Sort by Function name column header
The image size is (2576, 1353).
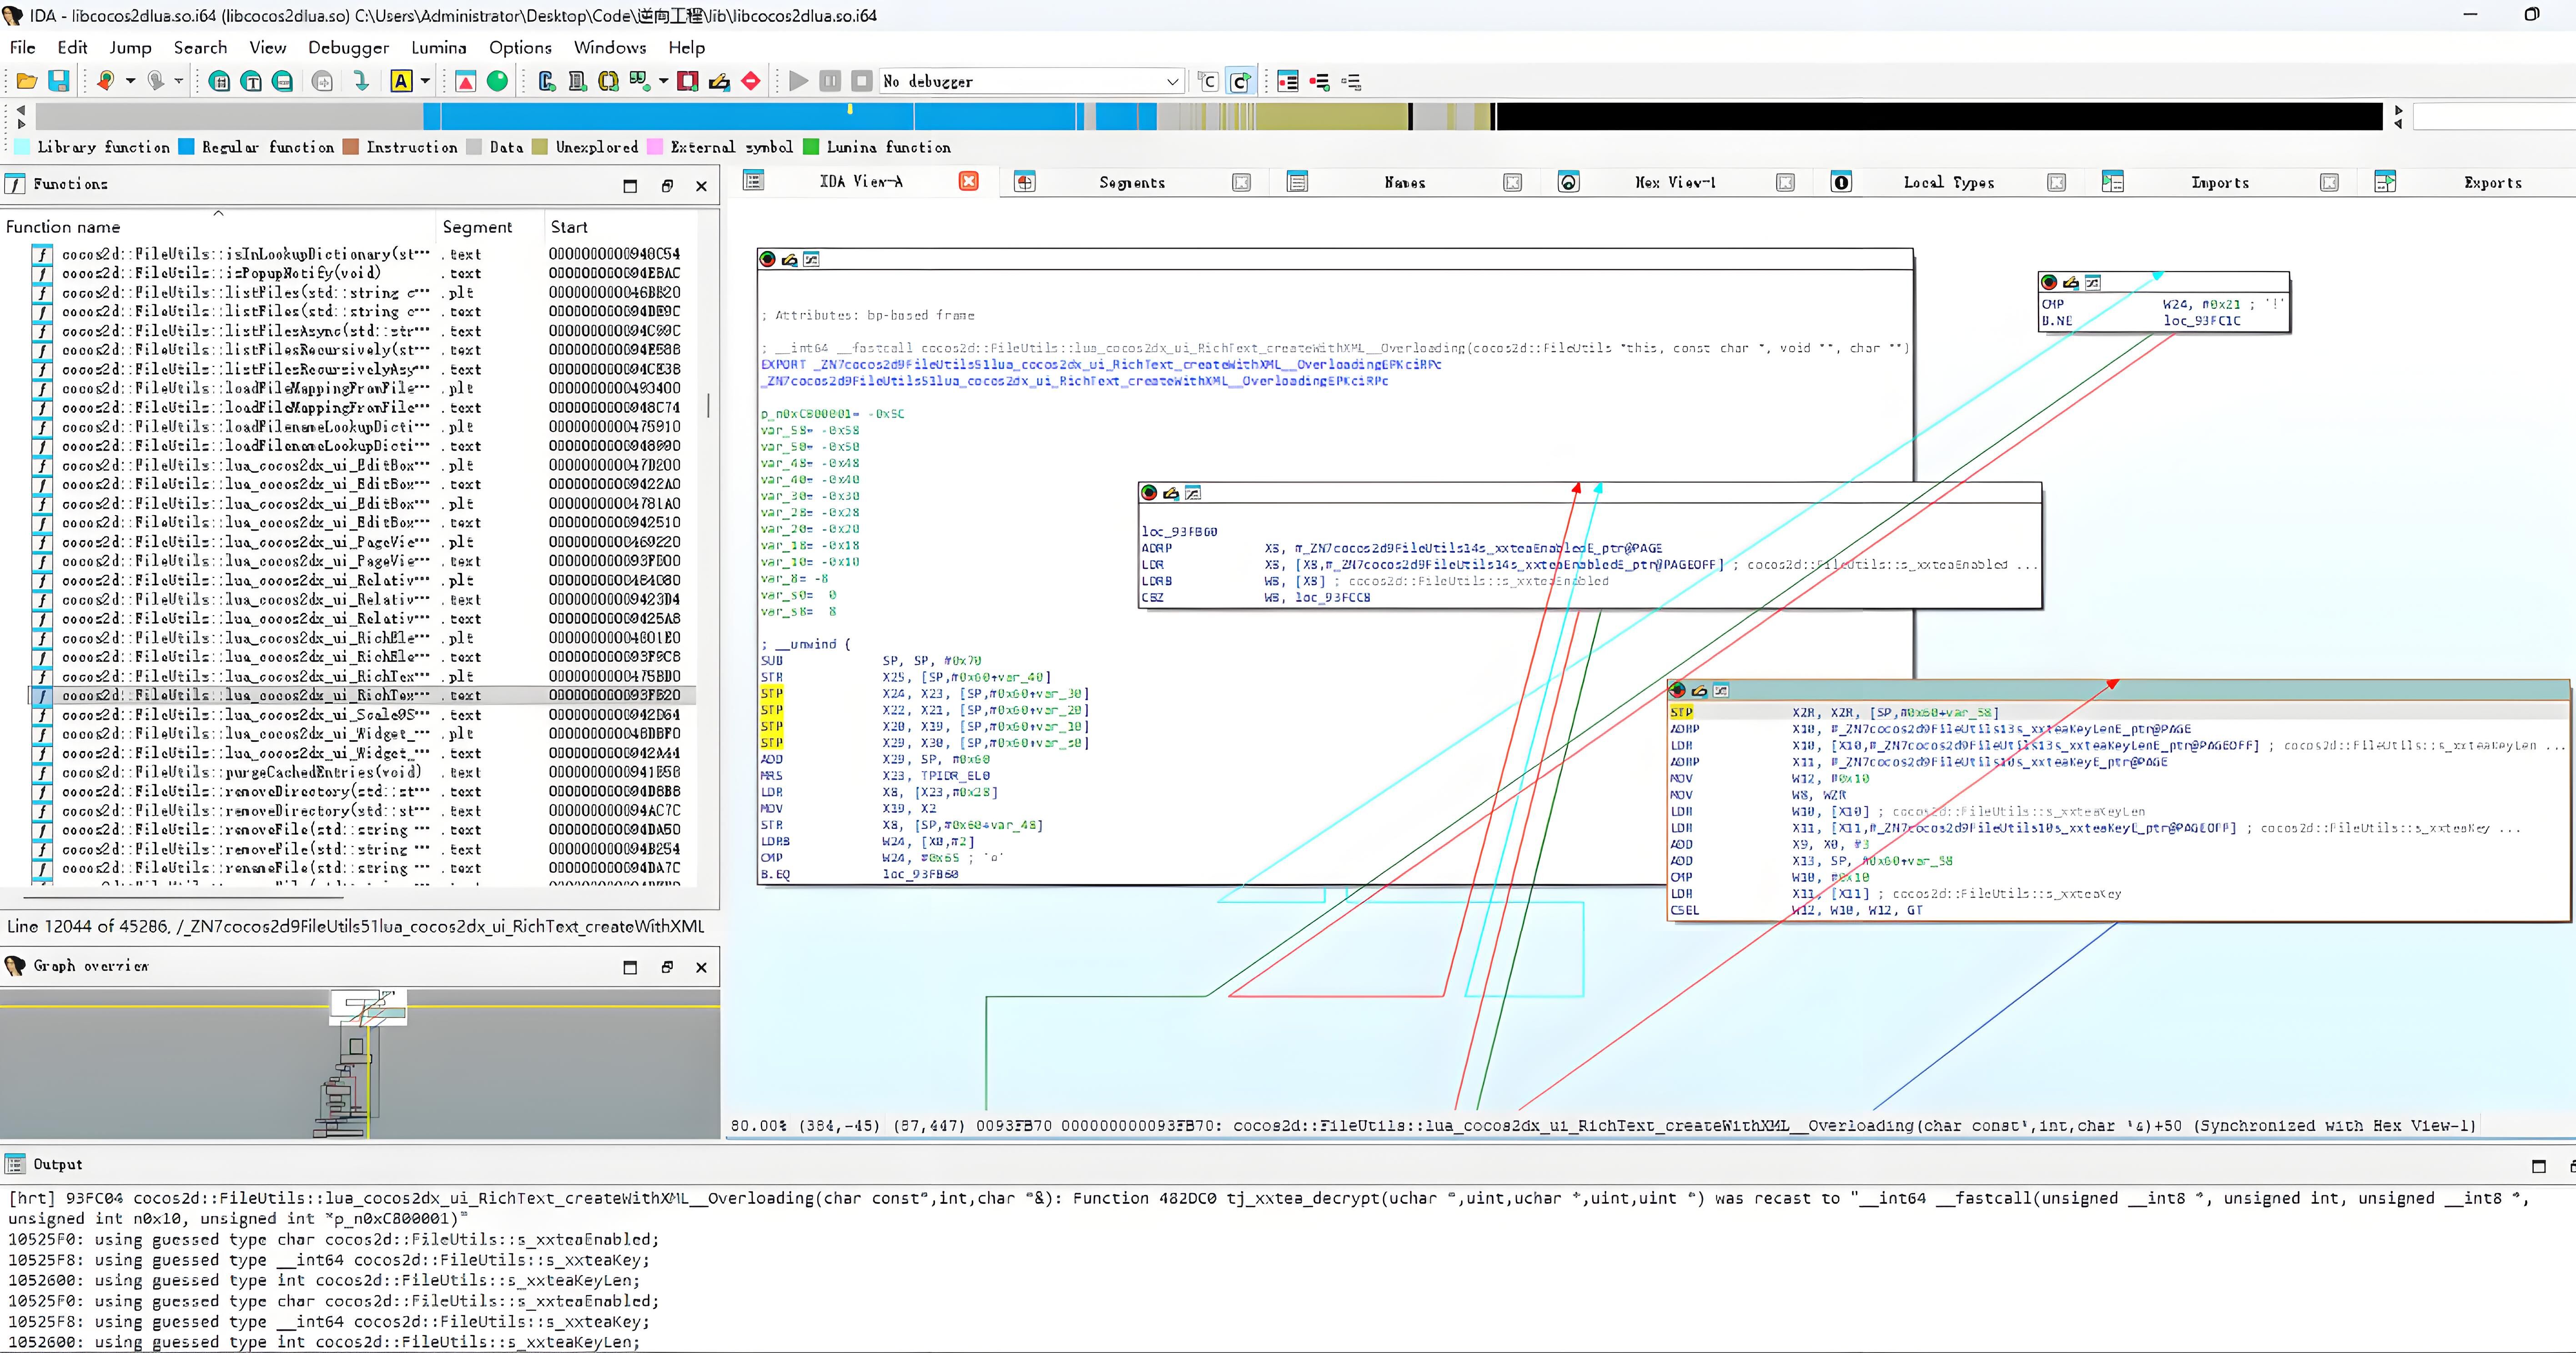[x=218, y=227]
